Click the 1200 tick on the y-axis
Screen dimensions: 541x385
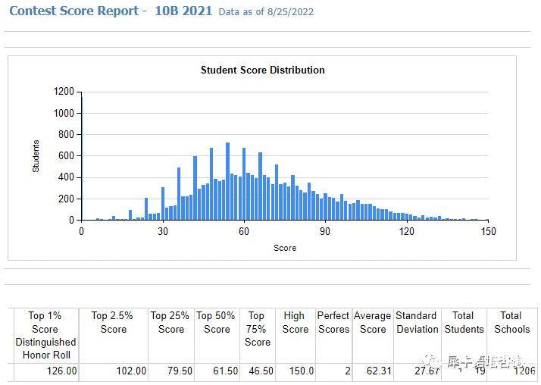coord(64,92)
